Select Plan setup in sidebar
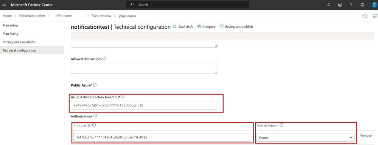Viewport: 378px width, 145px height. (10, 25)
